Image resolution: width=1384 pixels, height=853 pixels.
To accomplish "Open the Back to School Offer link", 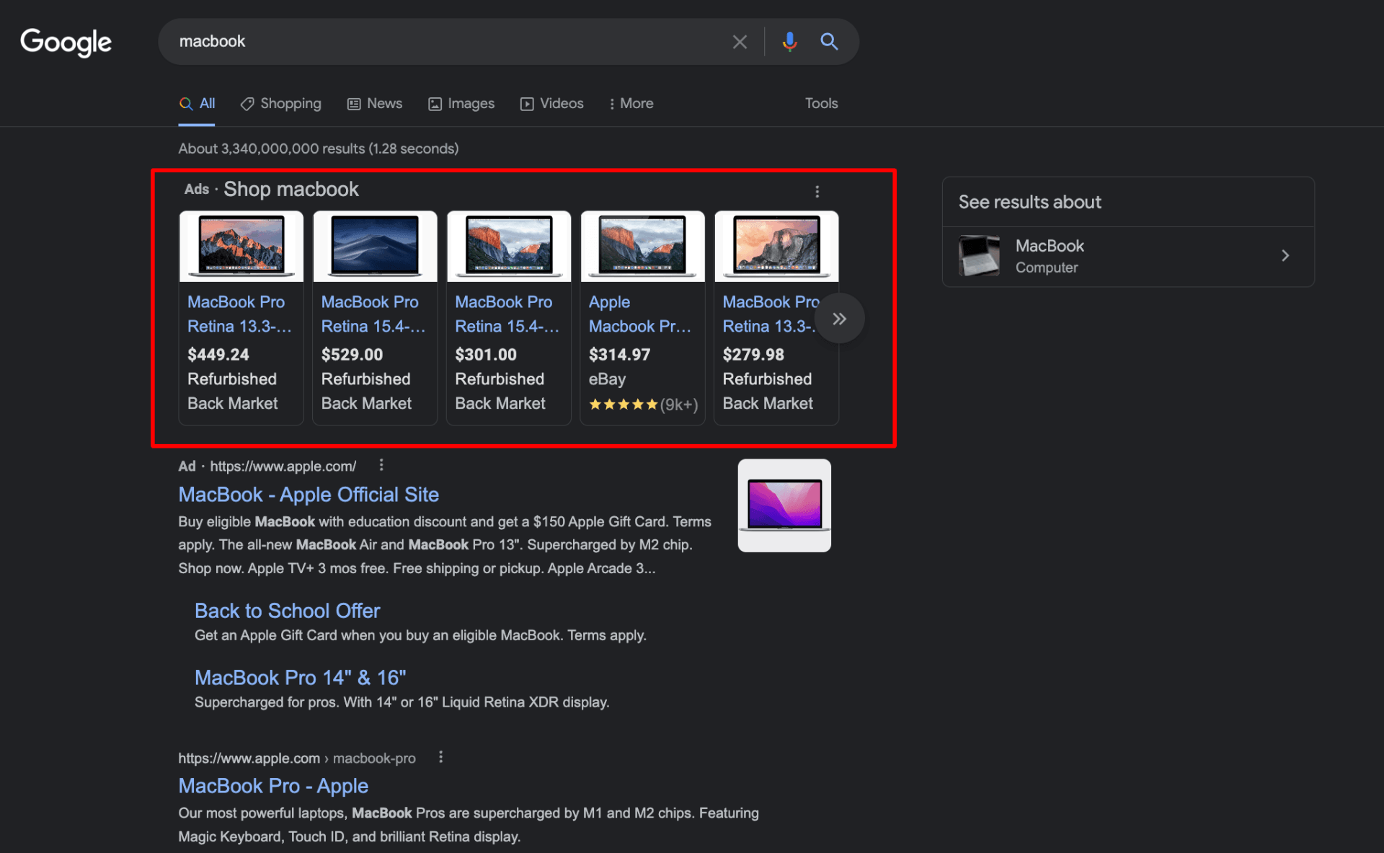I will pyautogui.click(x=287, y=611).
